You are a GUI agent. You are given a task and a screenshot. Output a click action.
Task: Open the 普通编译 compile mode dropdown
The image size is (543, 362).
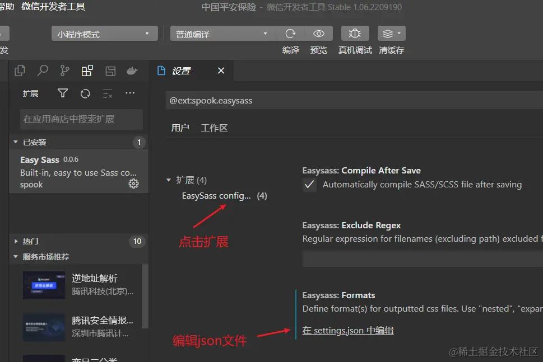point(224,34)
